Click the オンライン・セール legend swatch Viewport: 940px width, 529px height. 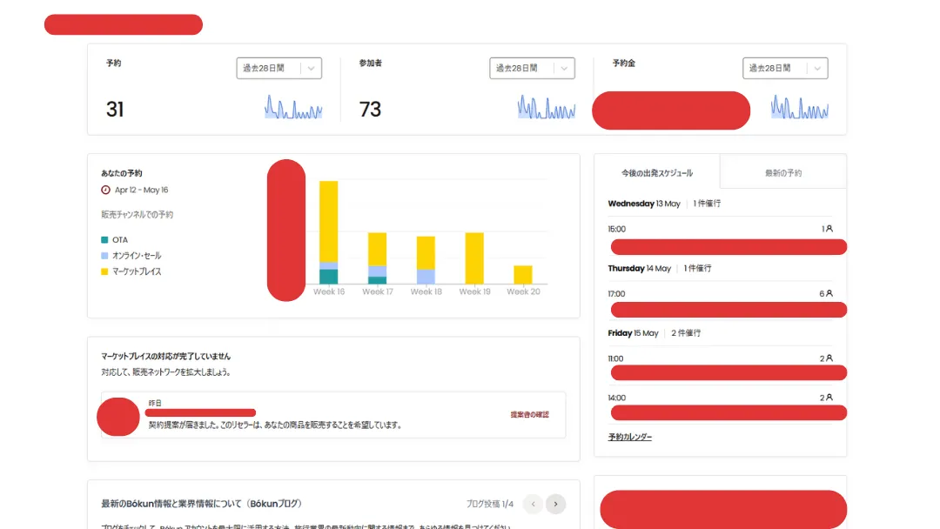point(104,256)
